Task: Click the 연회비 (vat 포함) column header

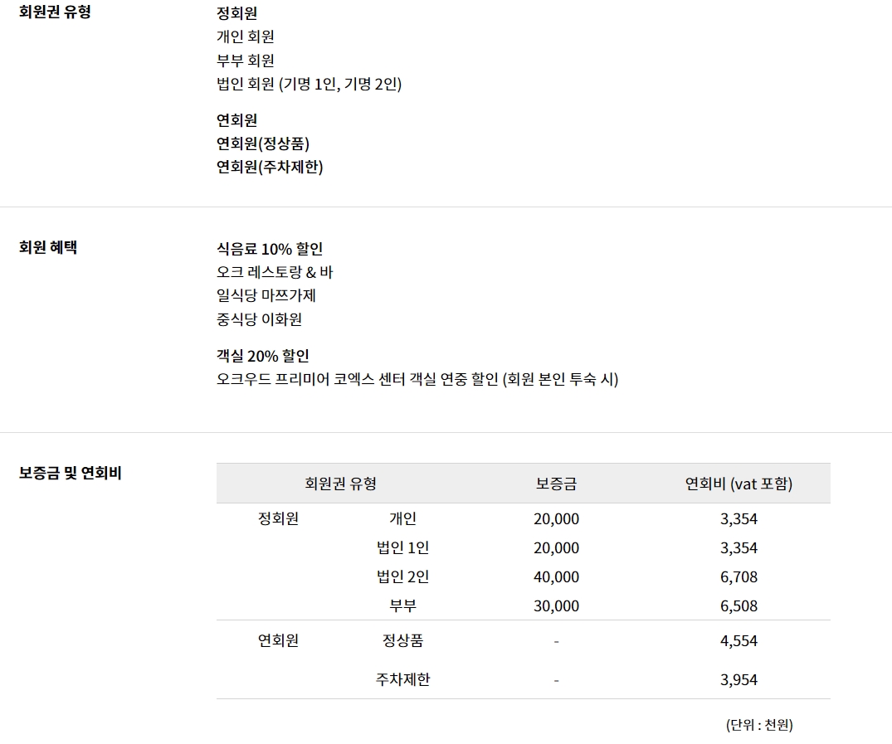Action: coord(738,484)
